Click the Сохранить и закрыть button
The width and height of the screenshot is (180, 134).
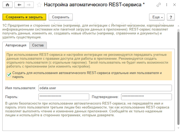[x=24, y=17]
